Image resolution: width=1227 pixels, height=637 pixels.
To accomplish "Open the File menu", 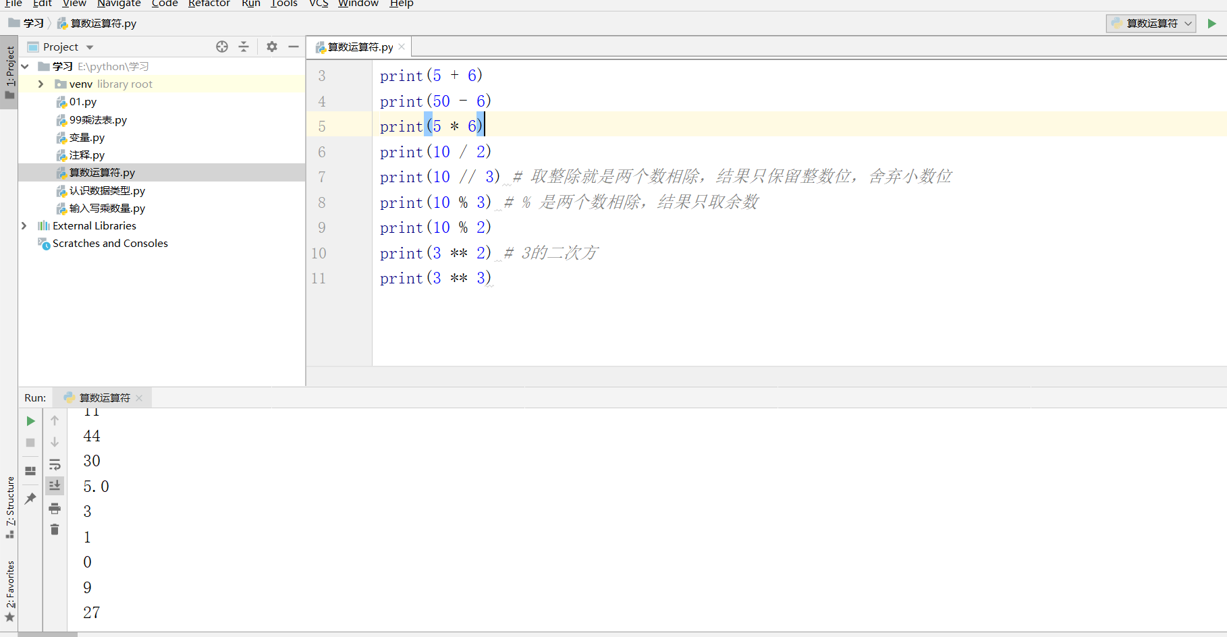I will pyautogui.click(x=13, y=3).
